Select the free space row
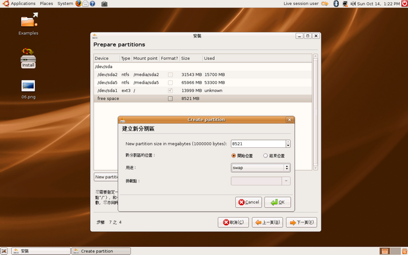 pyautogui.click(x=203, y=99)
